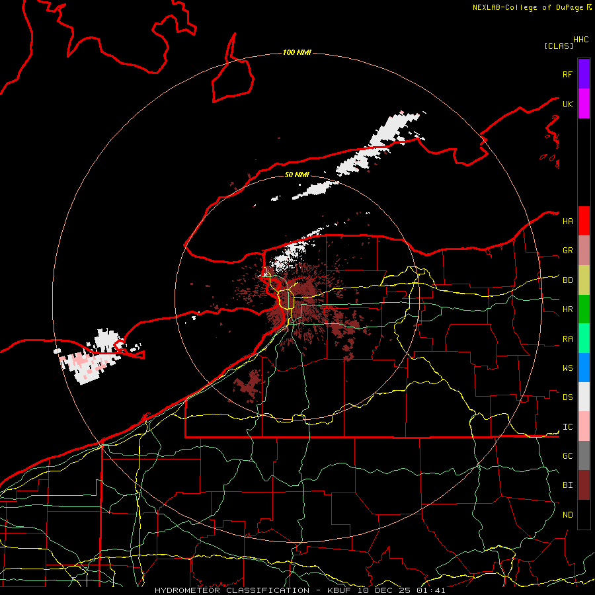This screenshot has height=595, width=595.
Task: Click the HYDROMETEOR CLASSIFICATION title text
Action: 232,590
